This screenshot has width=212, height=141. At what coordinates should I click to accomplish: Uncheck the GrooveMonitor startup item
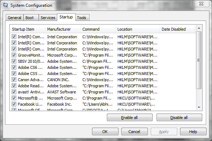click(x=14, y=55)
